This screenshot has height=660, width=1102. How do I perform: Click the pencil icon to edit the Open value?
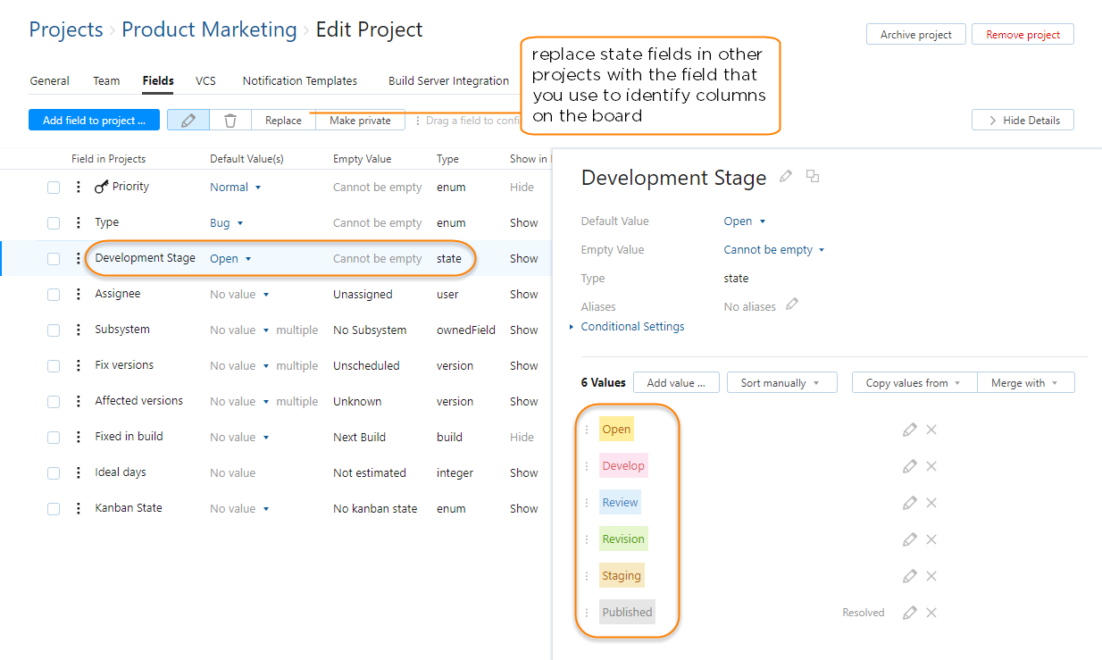[909, 430]
